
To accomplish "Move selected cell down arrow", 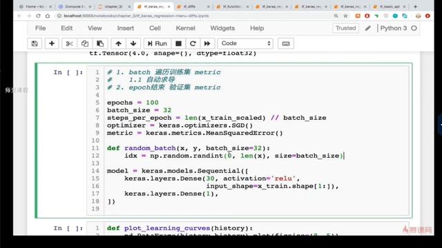I will [x=133, y=43].
